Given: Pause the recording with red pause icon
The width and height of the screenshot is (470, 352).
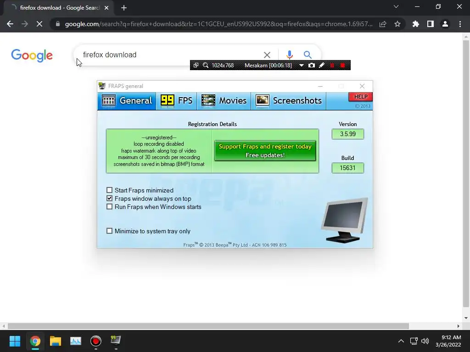Looking at the screenshot, I should [x=332, y=65].
